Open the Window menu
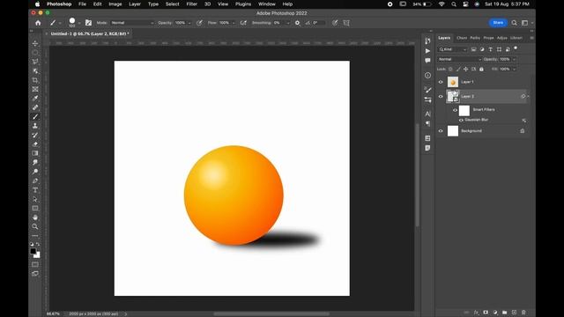The image size is (564, 317). (267, 4)
